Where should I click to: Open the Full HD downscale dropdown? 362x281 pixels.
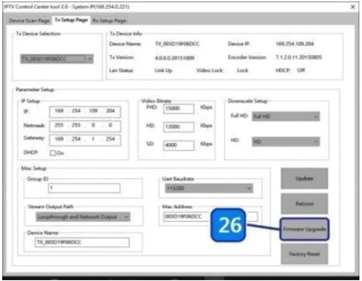[286, 116]
